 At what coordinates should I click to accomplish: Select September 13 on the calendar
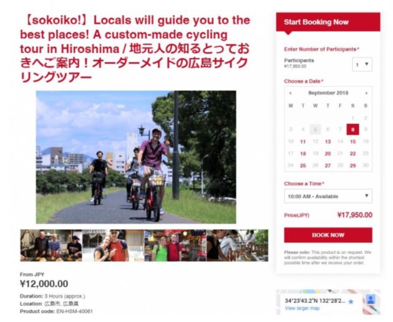328,141
